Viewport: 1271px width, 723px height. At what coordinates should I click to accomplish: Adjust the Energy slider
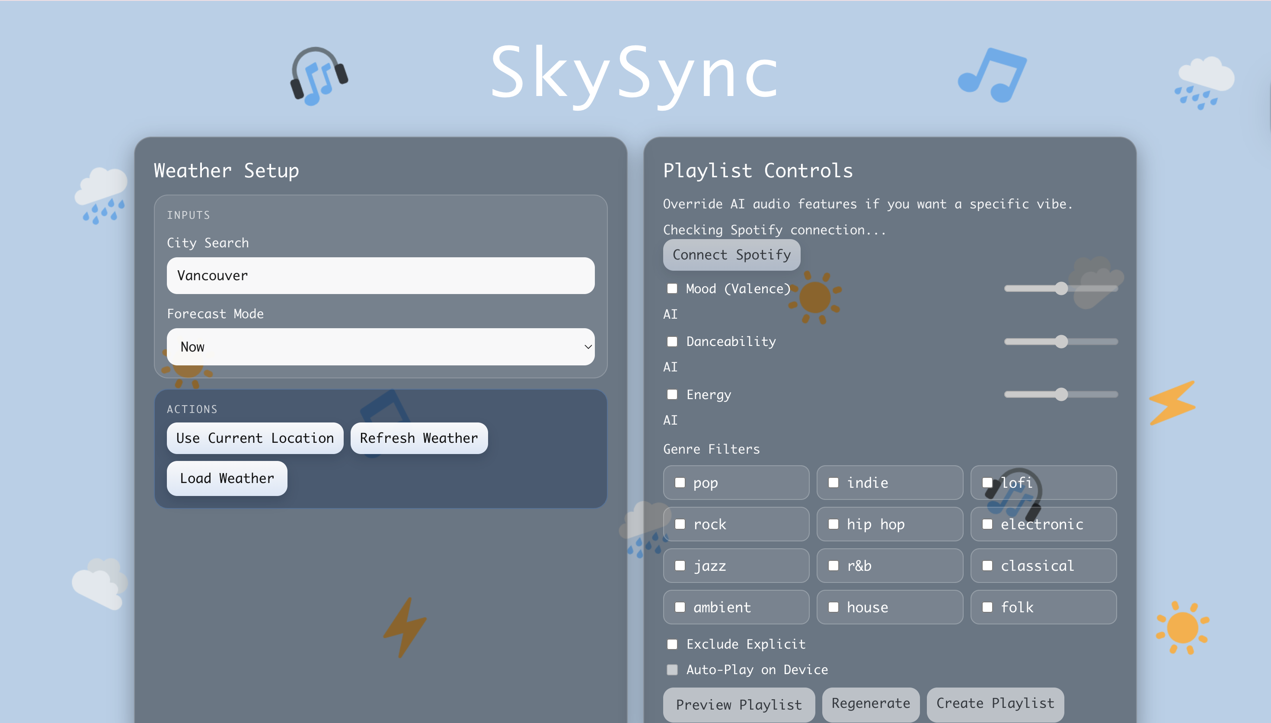[x=1061, y=394]
